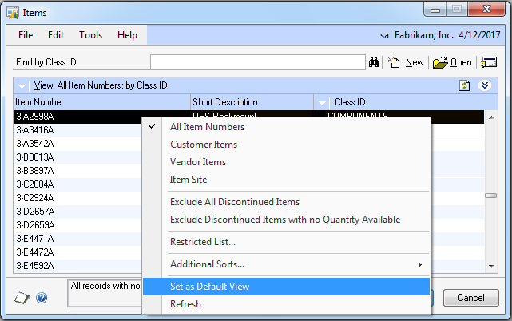512x321 pixels.
Task: Select item row 3-B3813A
Action: click(x=77, y=157)
